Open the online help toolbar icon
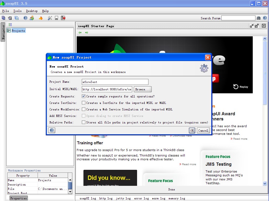The image size is (269, 201). [x=25, y=18]
